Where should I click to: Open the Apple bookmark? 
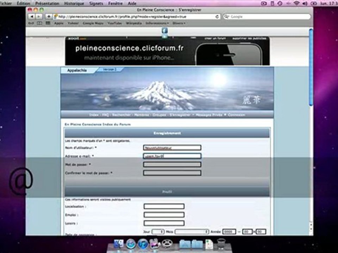(x=59, y=23)
